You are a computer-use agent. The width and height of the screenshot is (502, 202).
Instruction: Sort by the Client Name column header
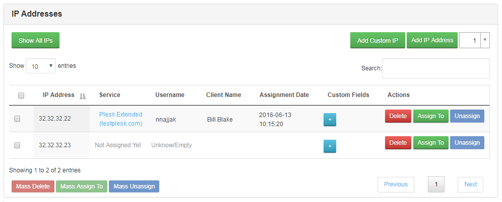[x=223, y=95]
